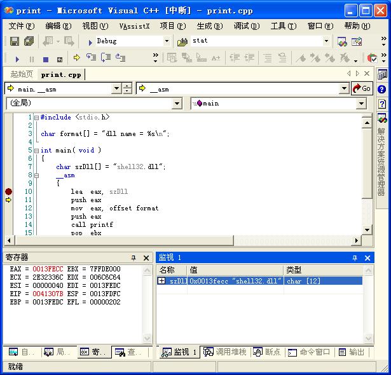Click the Save All toolbar icon

point(29,41)
